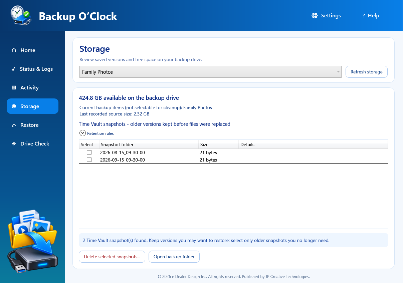This screenshot has height=296, width=408.
Task: Click the Time Vault snapshots description line
Action: (x=155, y=124)
